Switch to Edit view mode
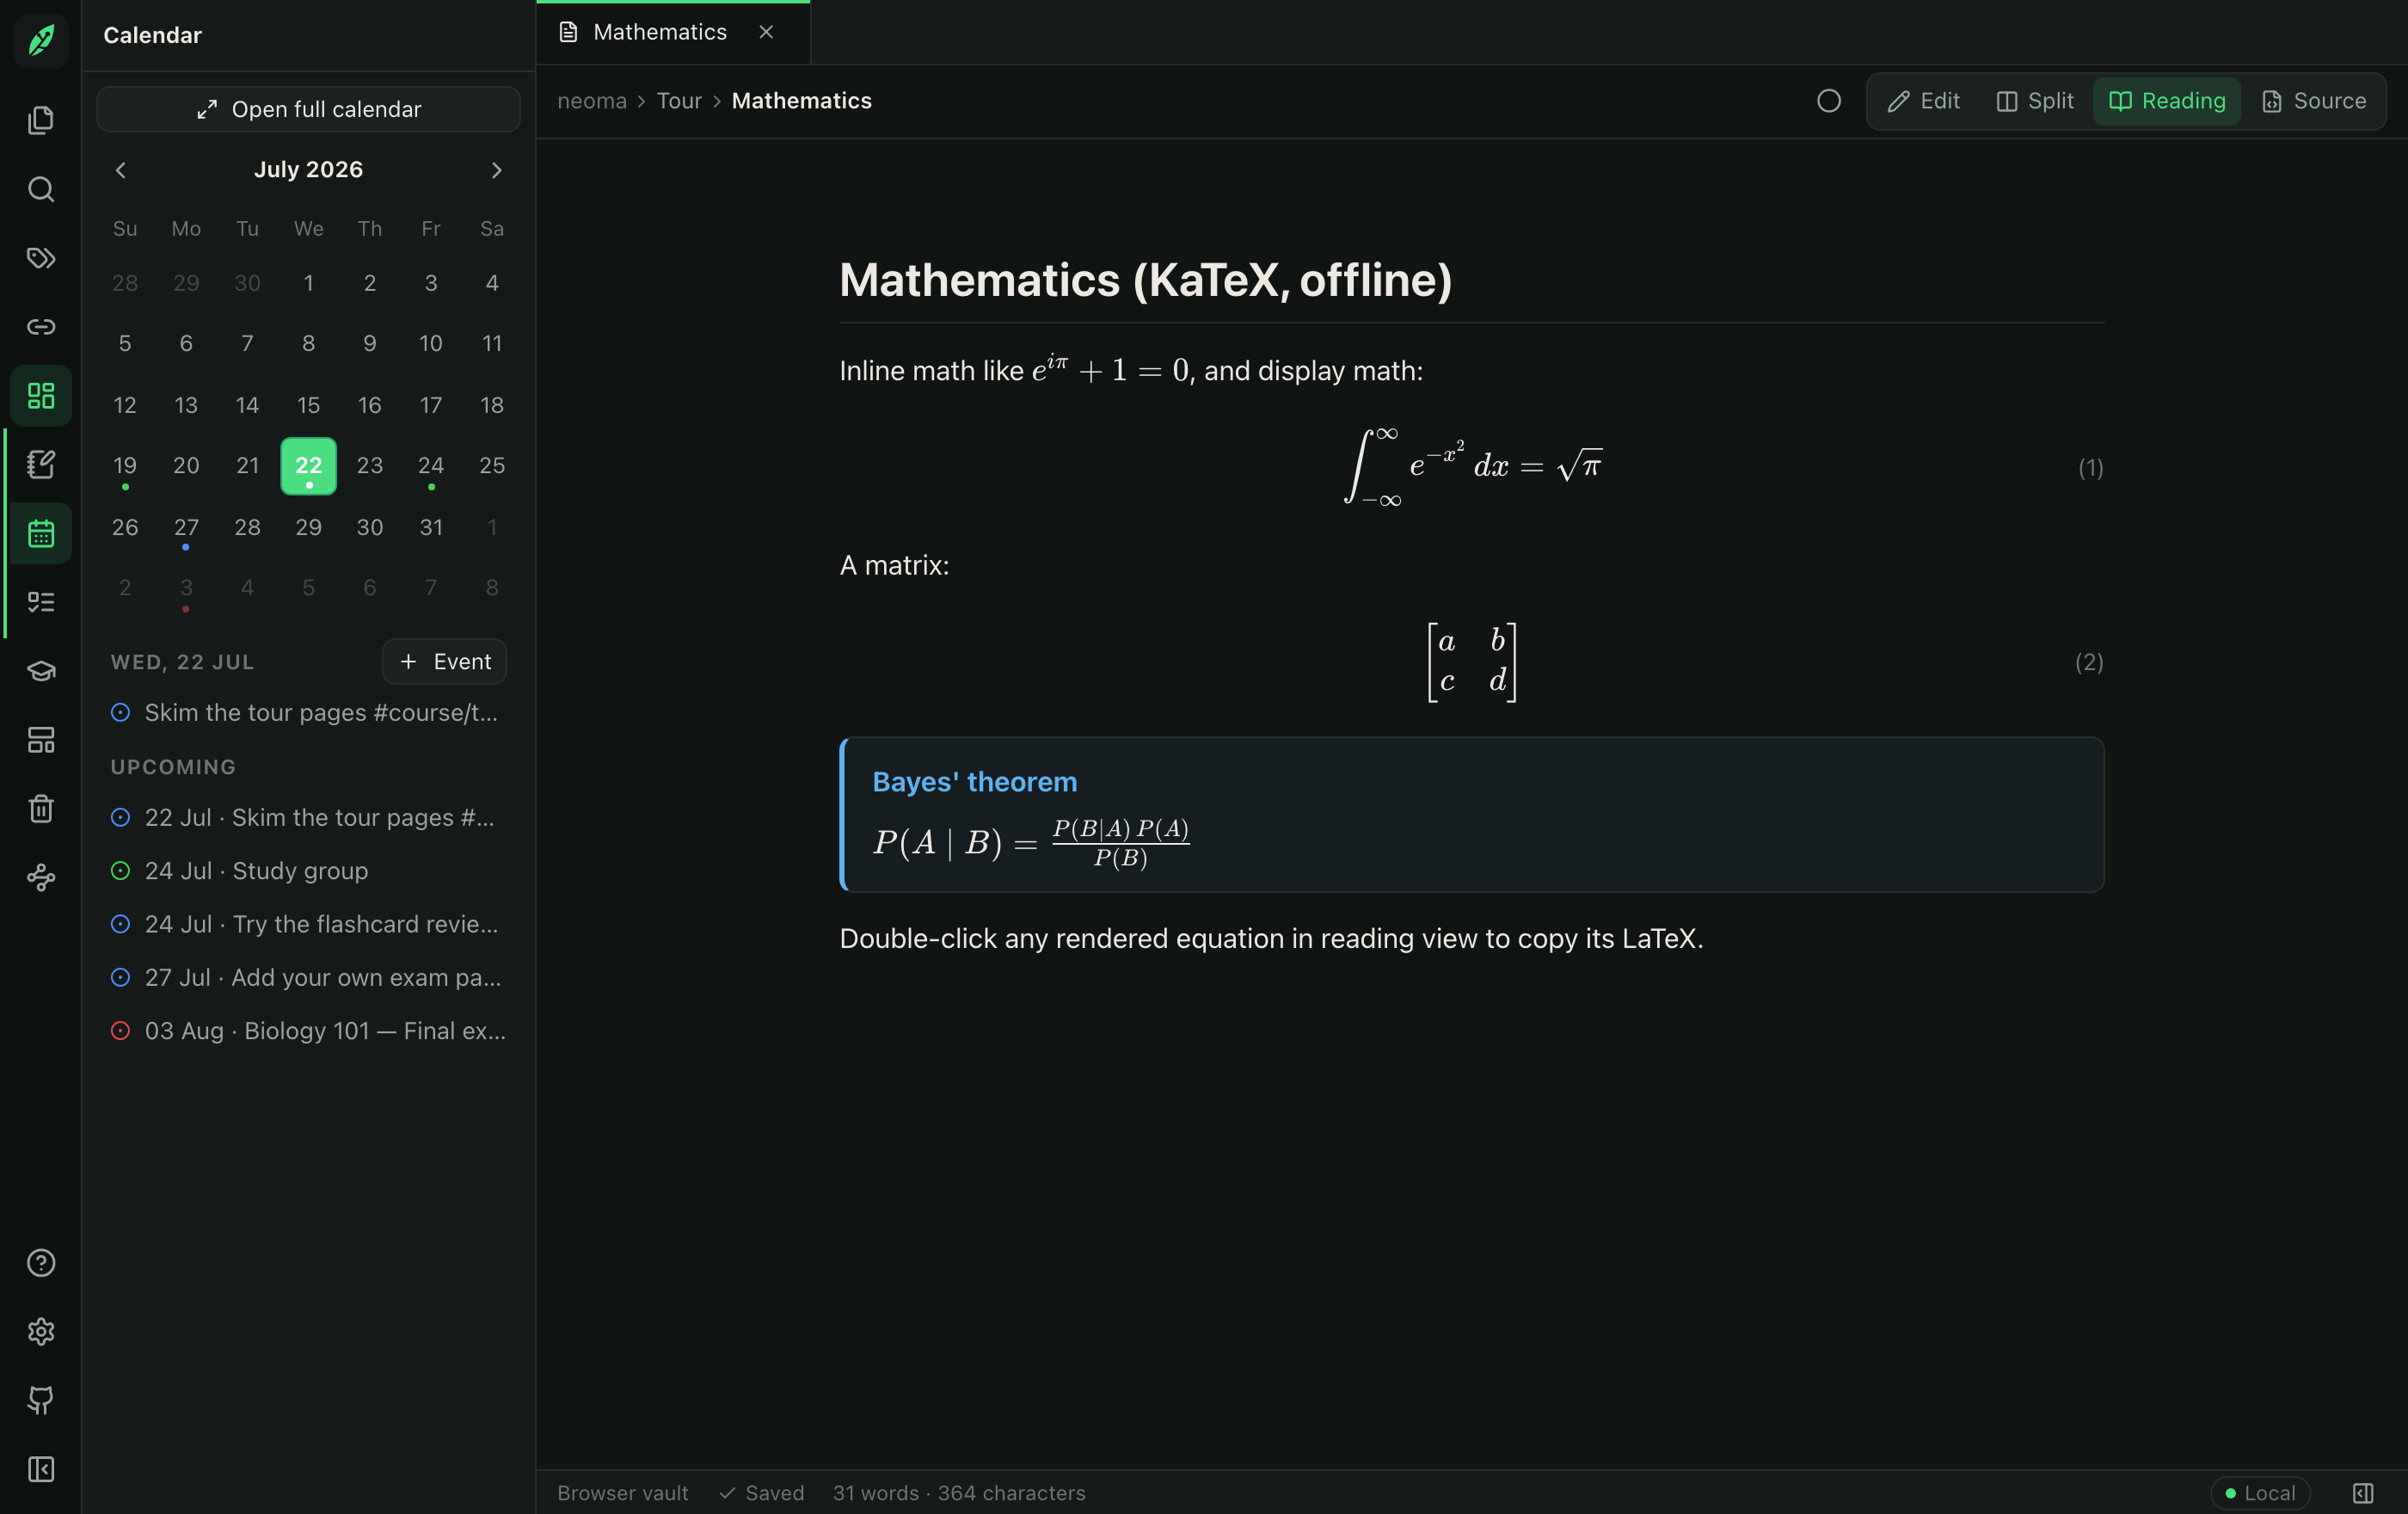 (x=1923, y=101)
